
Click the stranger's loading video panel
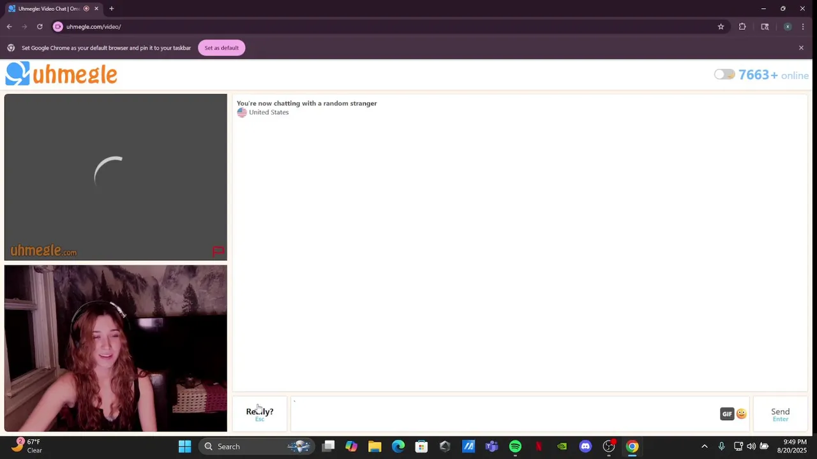click(x=116, y=177)
